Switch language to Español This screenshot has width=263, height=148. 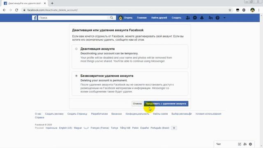tap(145, 128)
